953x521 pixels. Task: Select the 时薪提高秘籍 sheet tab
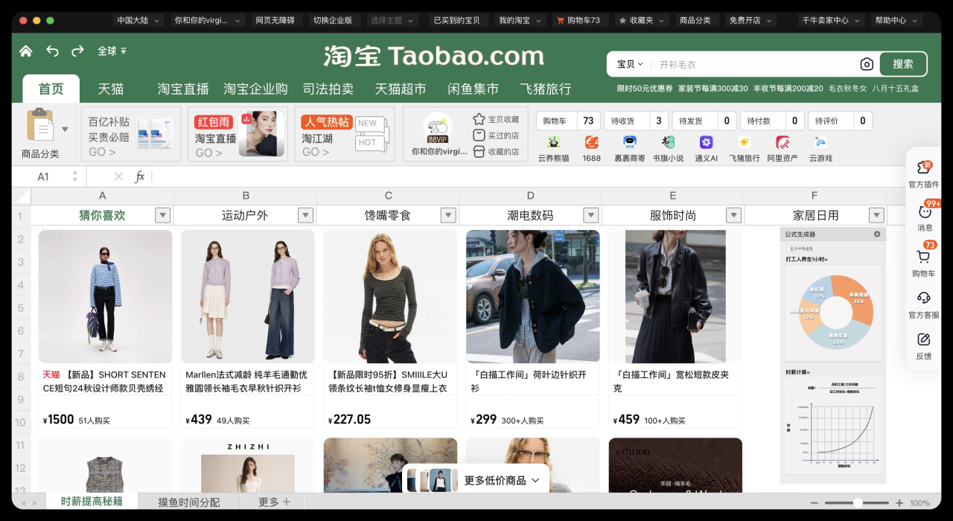[92, 502]
